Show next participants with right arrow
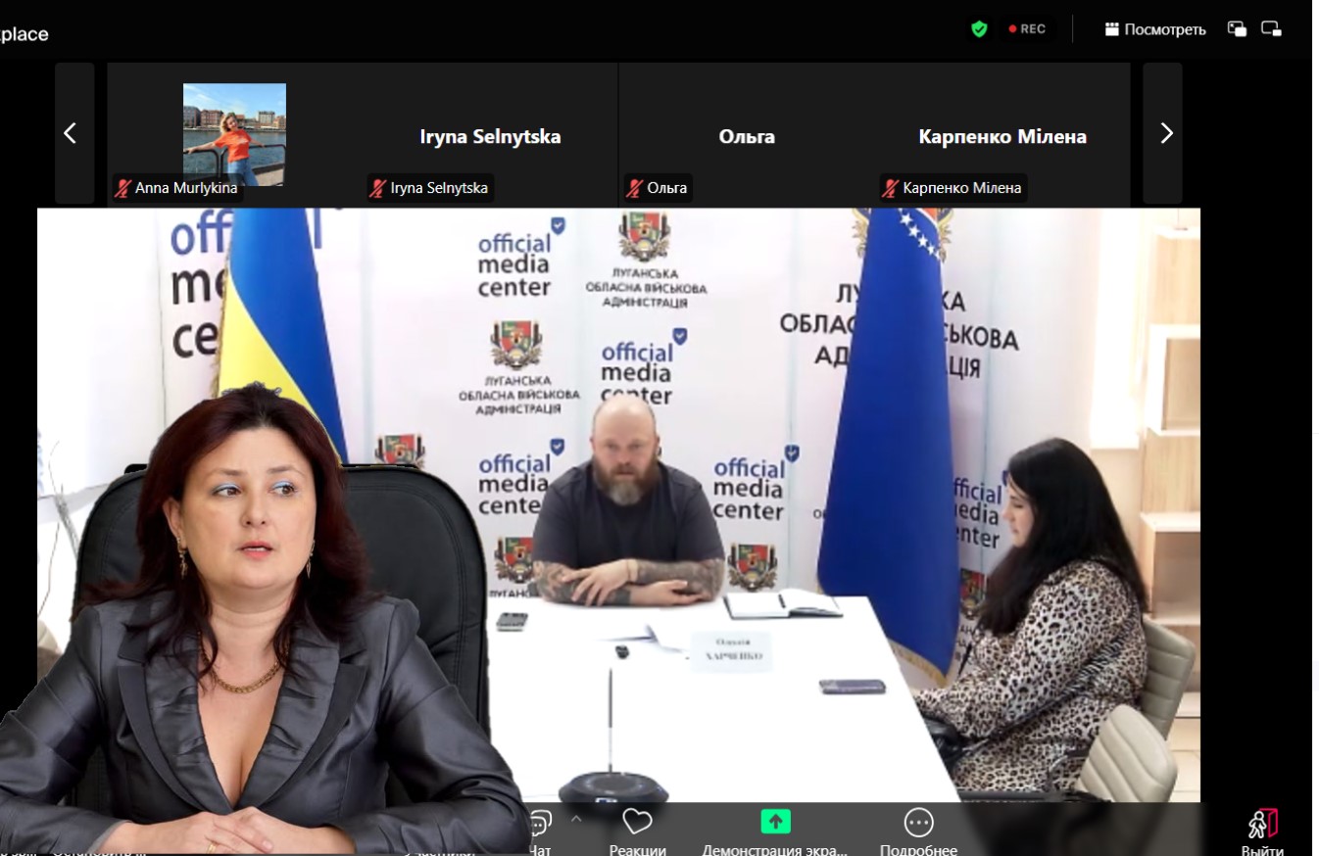The width and height of the screenshot is (1319, 856). [x=1165, y=134]
